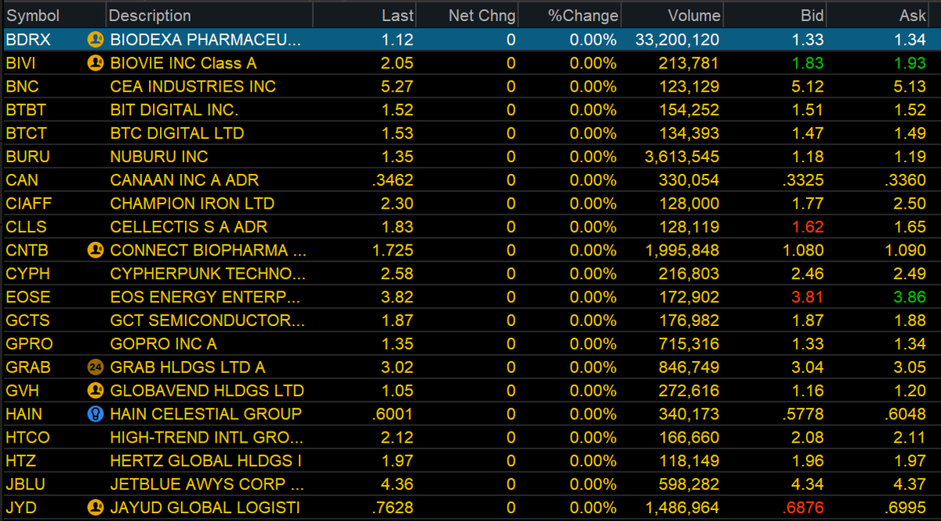The height and width of the screenshot is (521, 941).
Task: Select the CAN symbol
Action: click(22, 180)
